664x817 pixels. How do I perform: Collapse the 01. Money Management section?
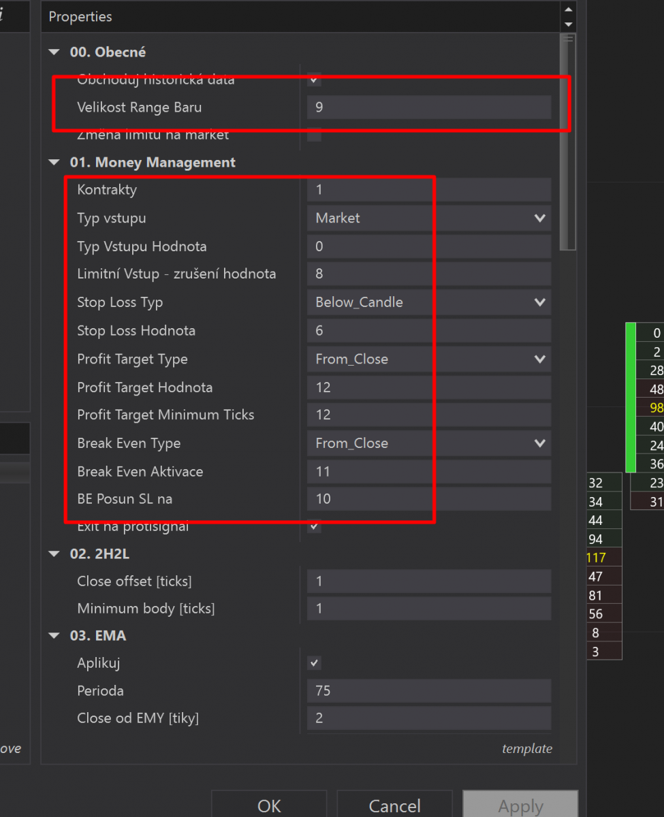[x=54, y=163]
